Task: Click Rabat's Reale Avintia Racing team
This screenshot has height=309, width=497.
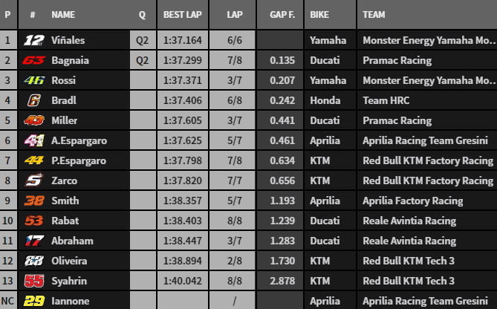Action: 409,221
